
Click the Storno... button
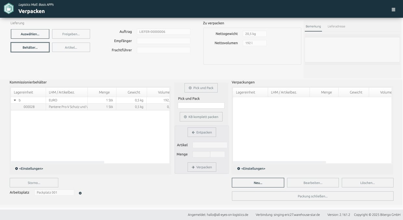[34, 183]
